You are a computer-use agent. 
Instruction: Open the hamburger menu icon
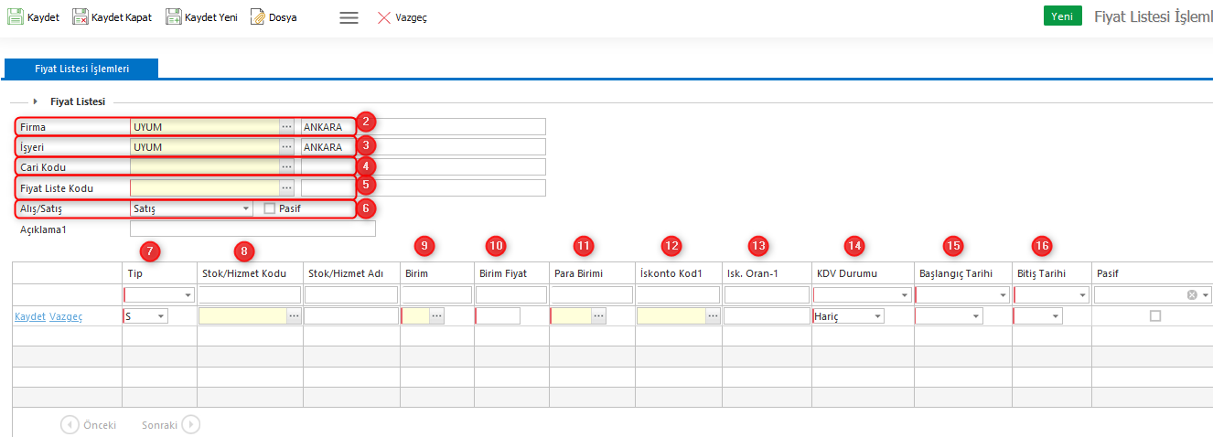349,17
